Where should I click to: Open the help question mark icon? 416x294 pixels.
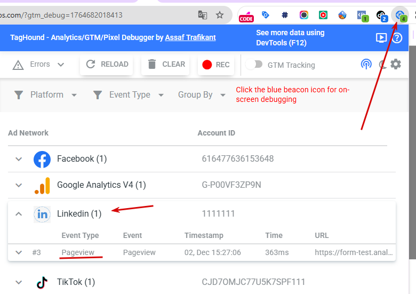click(x=397, y=38)
